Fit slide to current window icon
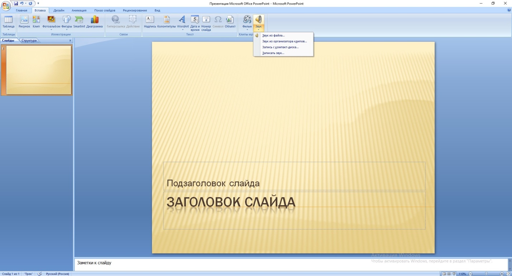Image resolution: width=512 pixels, height=276 pixels. (509, 273)
